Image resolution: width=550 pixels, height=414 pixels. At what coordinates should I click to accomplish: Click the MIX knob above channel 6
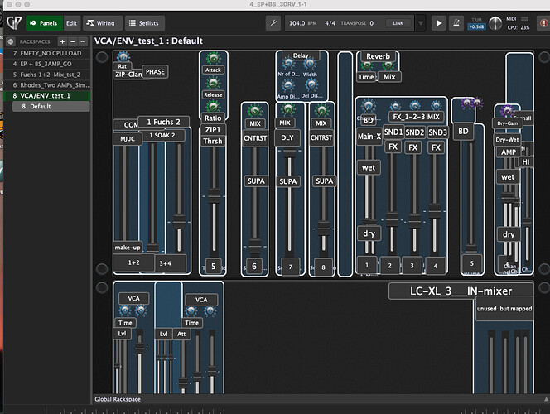click(255, 111)
